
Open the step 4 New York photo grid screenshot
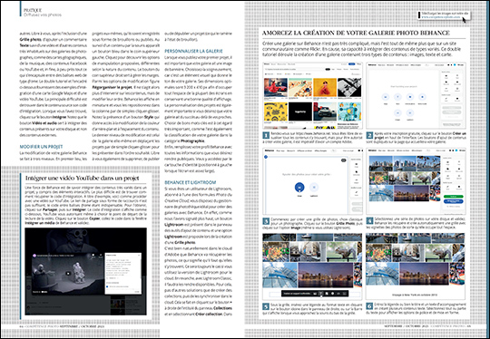(x=416, y=181)
